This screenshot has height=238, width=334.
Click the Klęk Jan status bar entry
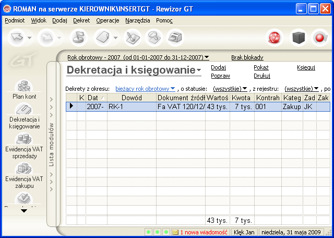tap(244, 232)
